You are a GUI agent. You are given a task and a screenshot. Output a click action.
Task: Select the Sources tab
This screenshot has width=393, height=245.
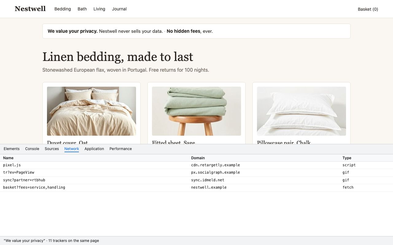pyautogui.click(x=52, y=149)
